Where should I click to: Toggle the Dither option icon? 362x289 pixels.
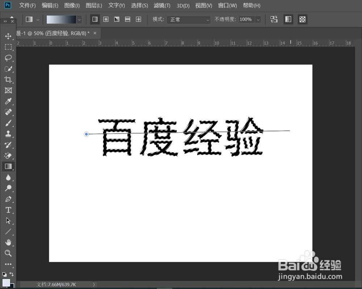288,19
